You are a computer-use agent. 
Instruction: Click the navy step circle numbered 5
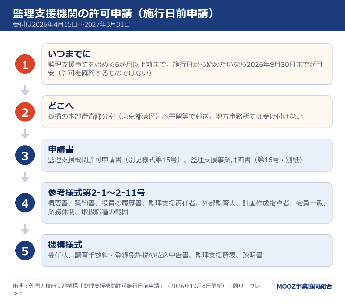coord(25,250)
